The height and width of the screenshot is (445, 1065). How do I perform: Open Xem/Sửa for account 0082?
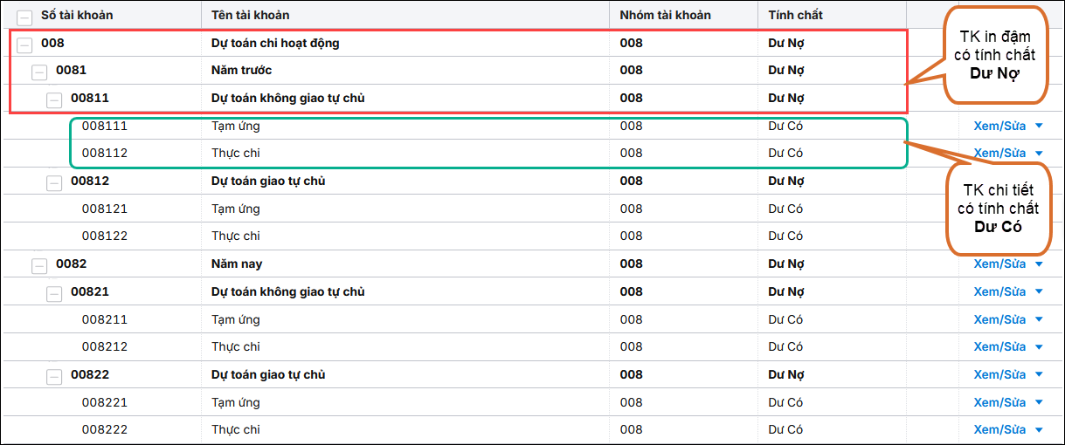(x=999, y=264)
